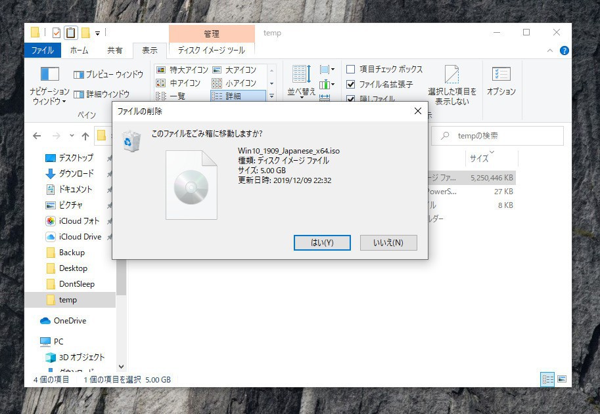Select the 管理 contextual tab header

pyautogui.click(x=212, y=33)
